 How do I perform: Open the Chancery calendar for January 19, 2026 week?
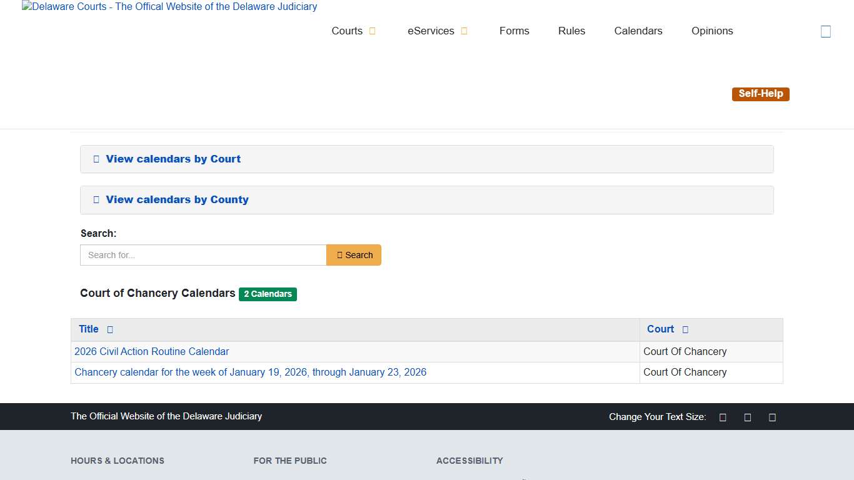[250, 372]
